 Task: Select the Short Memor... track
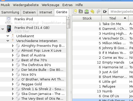click(103, 77)
